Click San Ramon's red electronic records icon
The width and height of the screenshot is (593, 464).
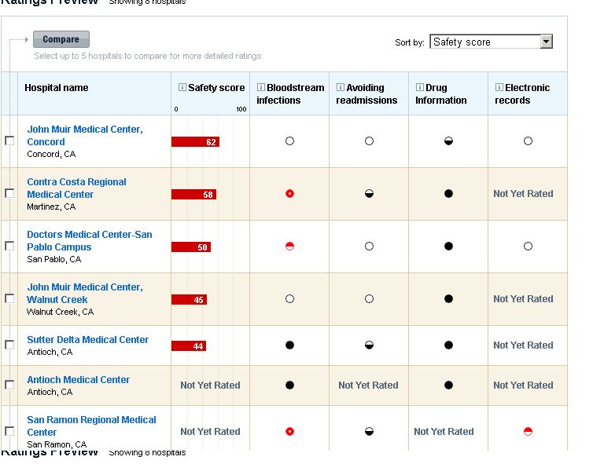coord(528,431)
